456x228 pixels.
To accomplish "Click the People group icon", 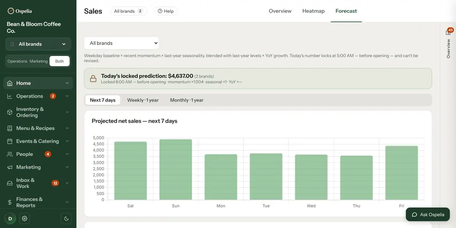I will coord(10,154).
